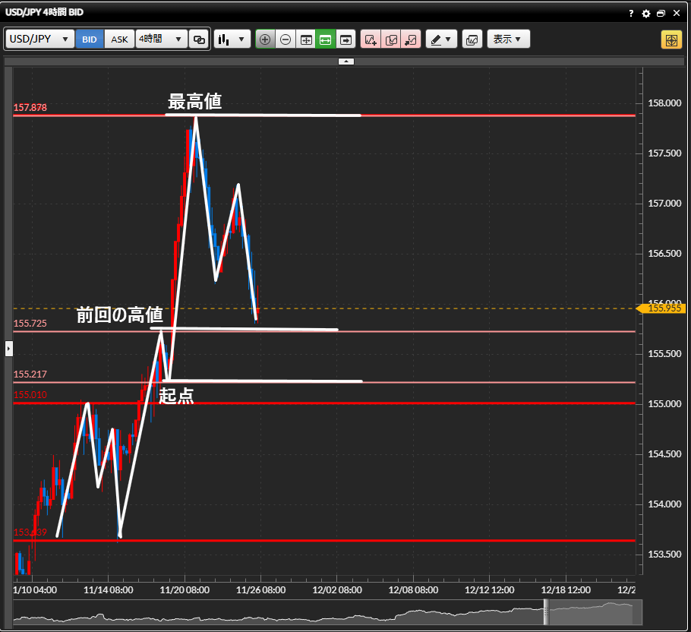Screen dimensions: 691x632
Task: Click the zoom in magnifier icon
Action: (x=265, y=39)
